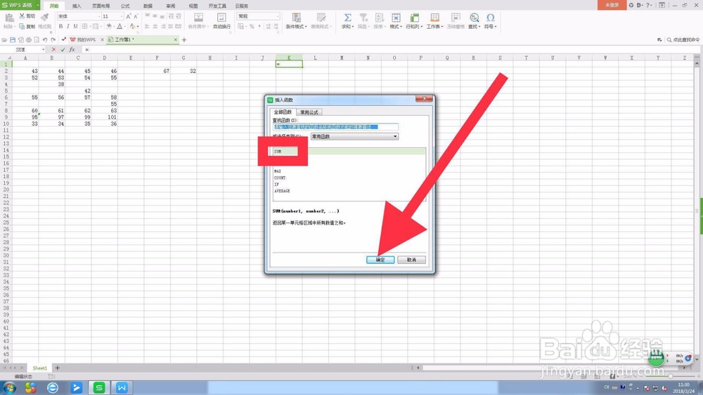Click the undo arrow icon
This screenshot has width=703, height=395.
(x=45, y=40)
